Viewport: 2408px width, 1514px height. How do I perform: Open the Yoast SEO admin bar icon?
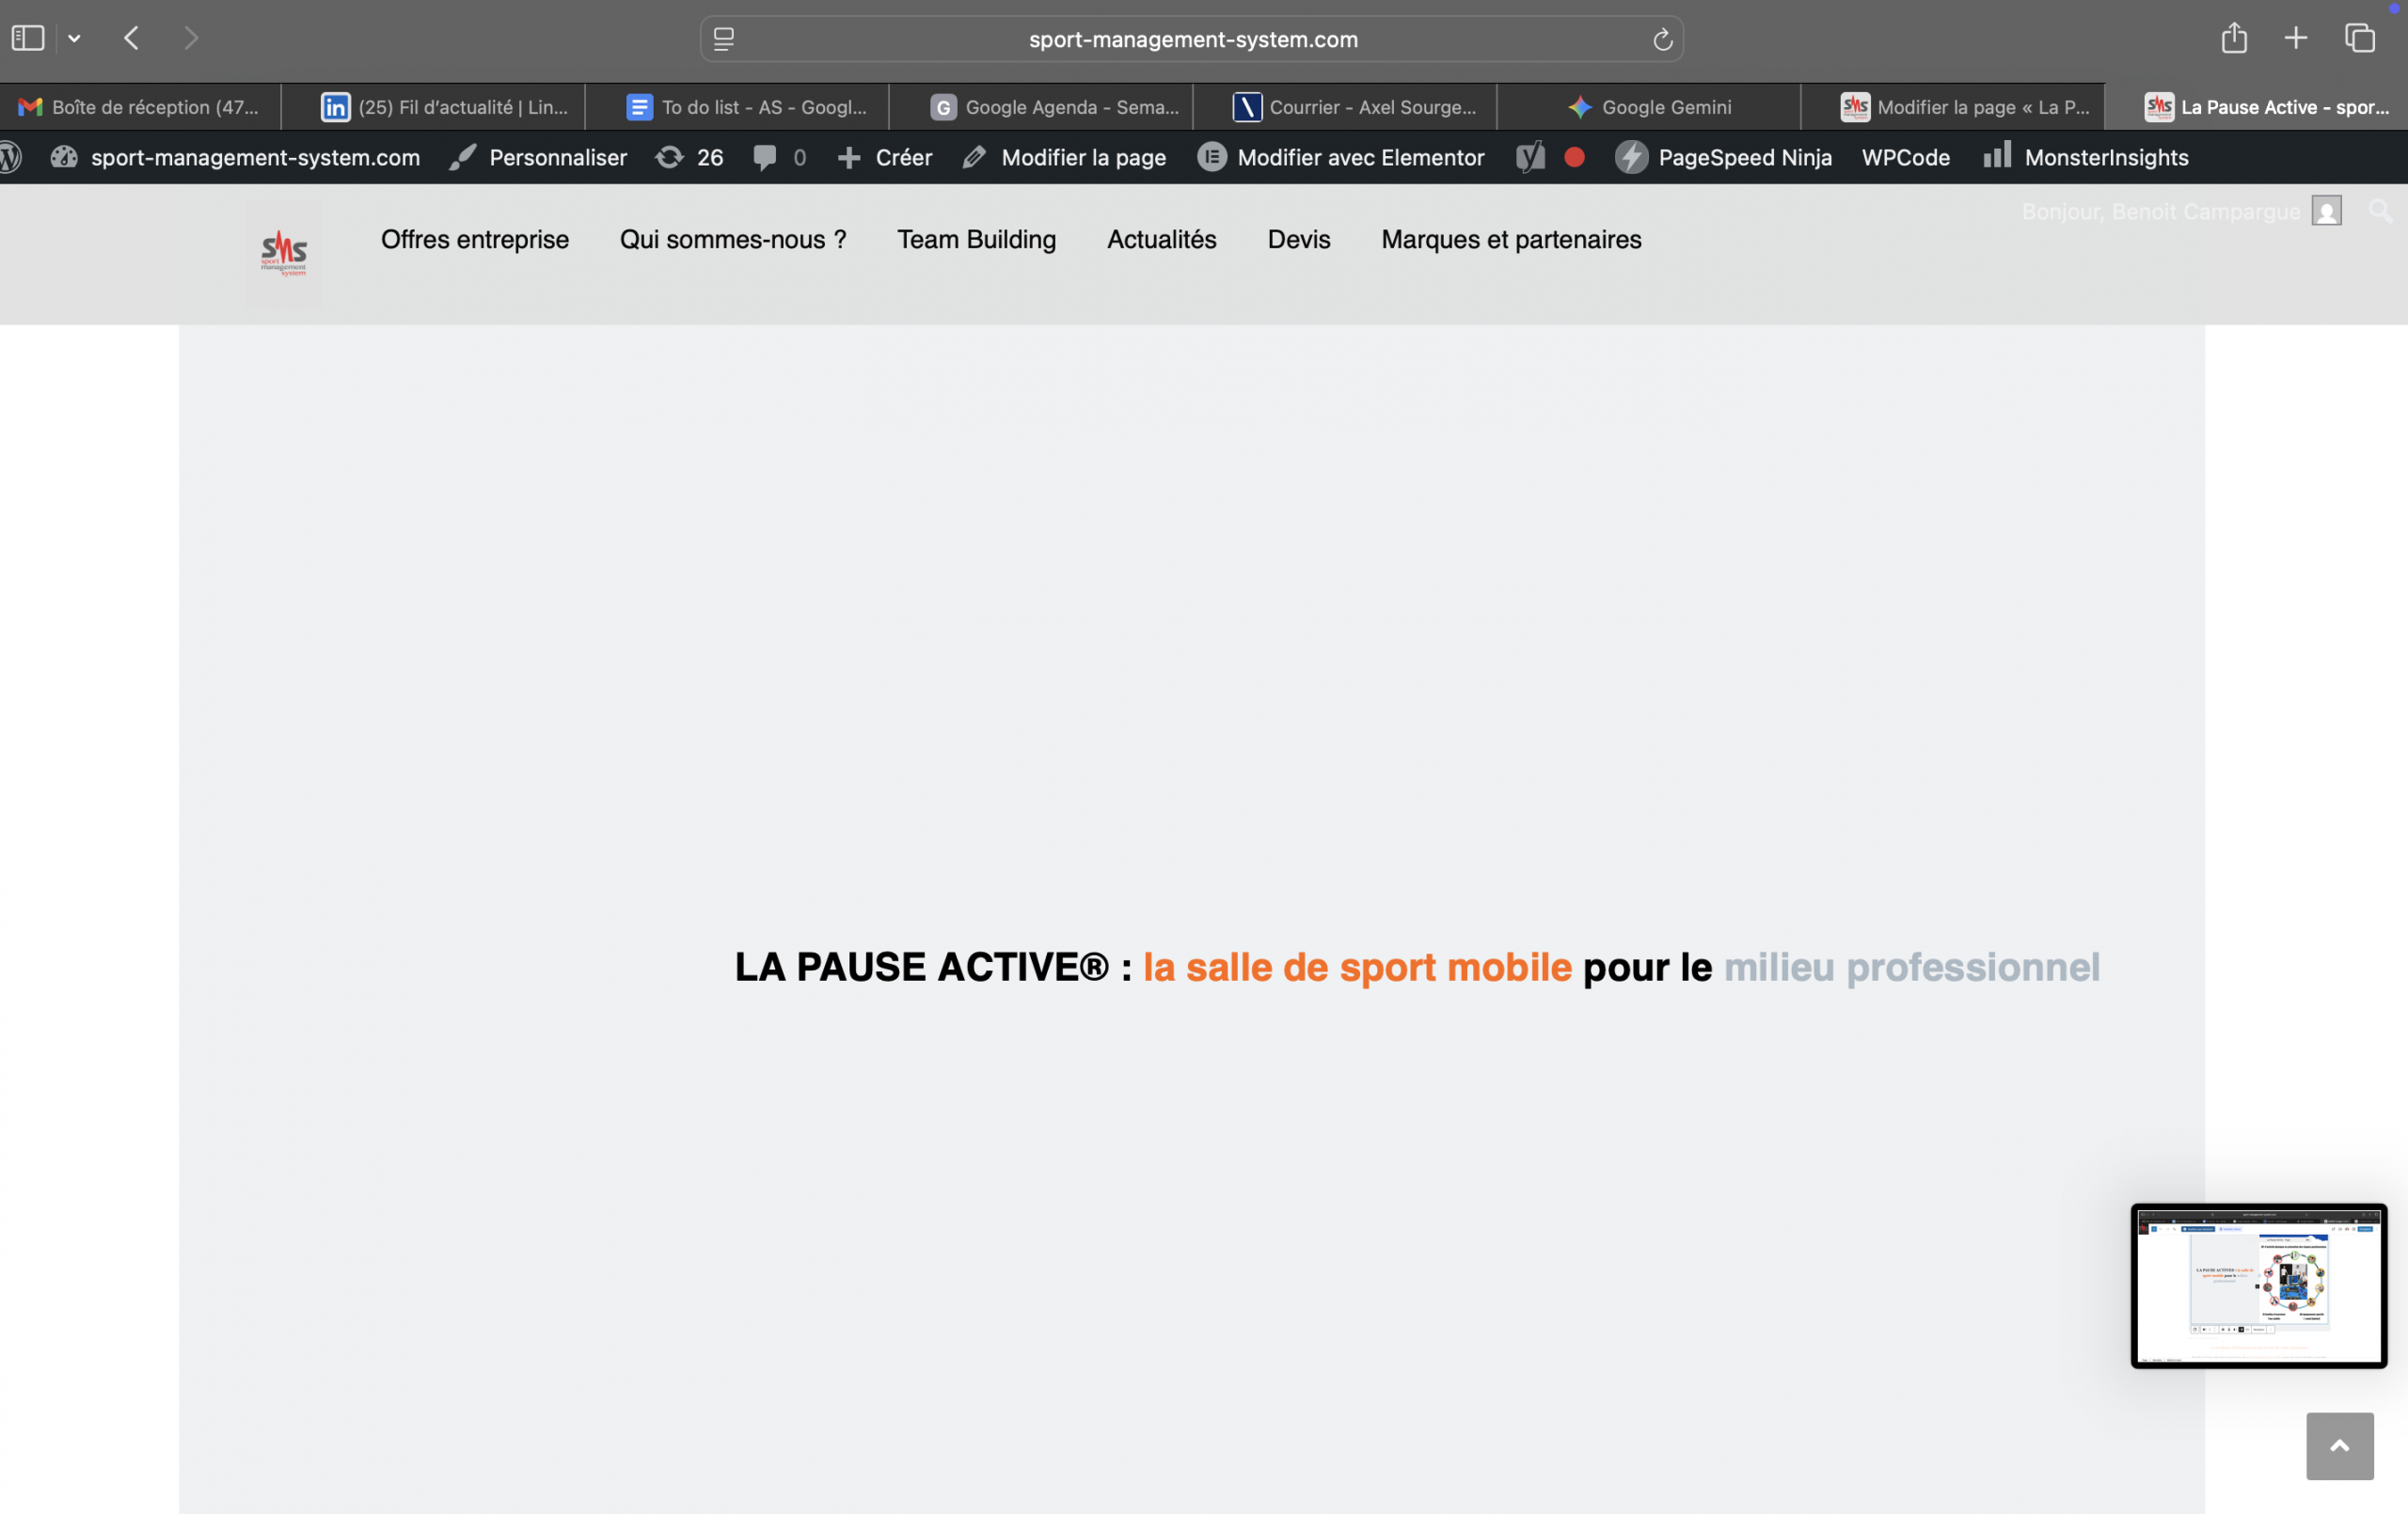(1530, 157)
